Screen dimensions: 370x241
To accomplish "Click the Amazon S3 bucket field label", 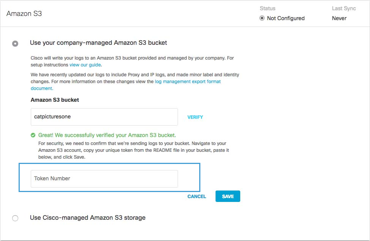I will 55,100.
